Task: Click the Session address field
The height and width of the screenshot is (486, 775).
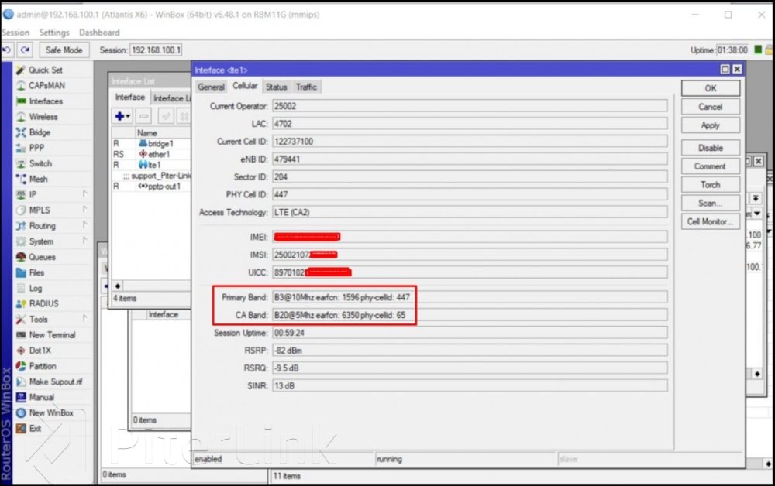Action: 156,50
